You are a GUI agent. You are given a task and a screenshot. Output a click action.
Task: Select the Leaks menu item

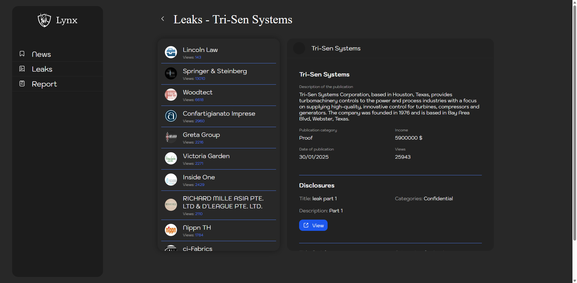42,69
